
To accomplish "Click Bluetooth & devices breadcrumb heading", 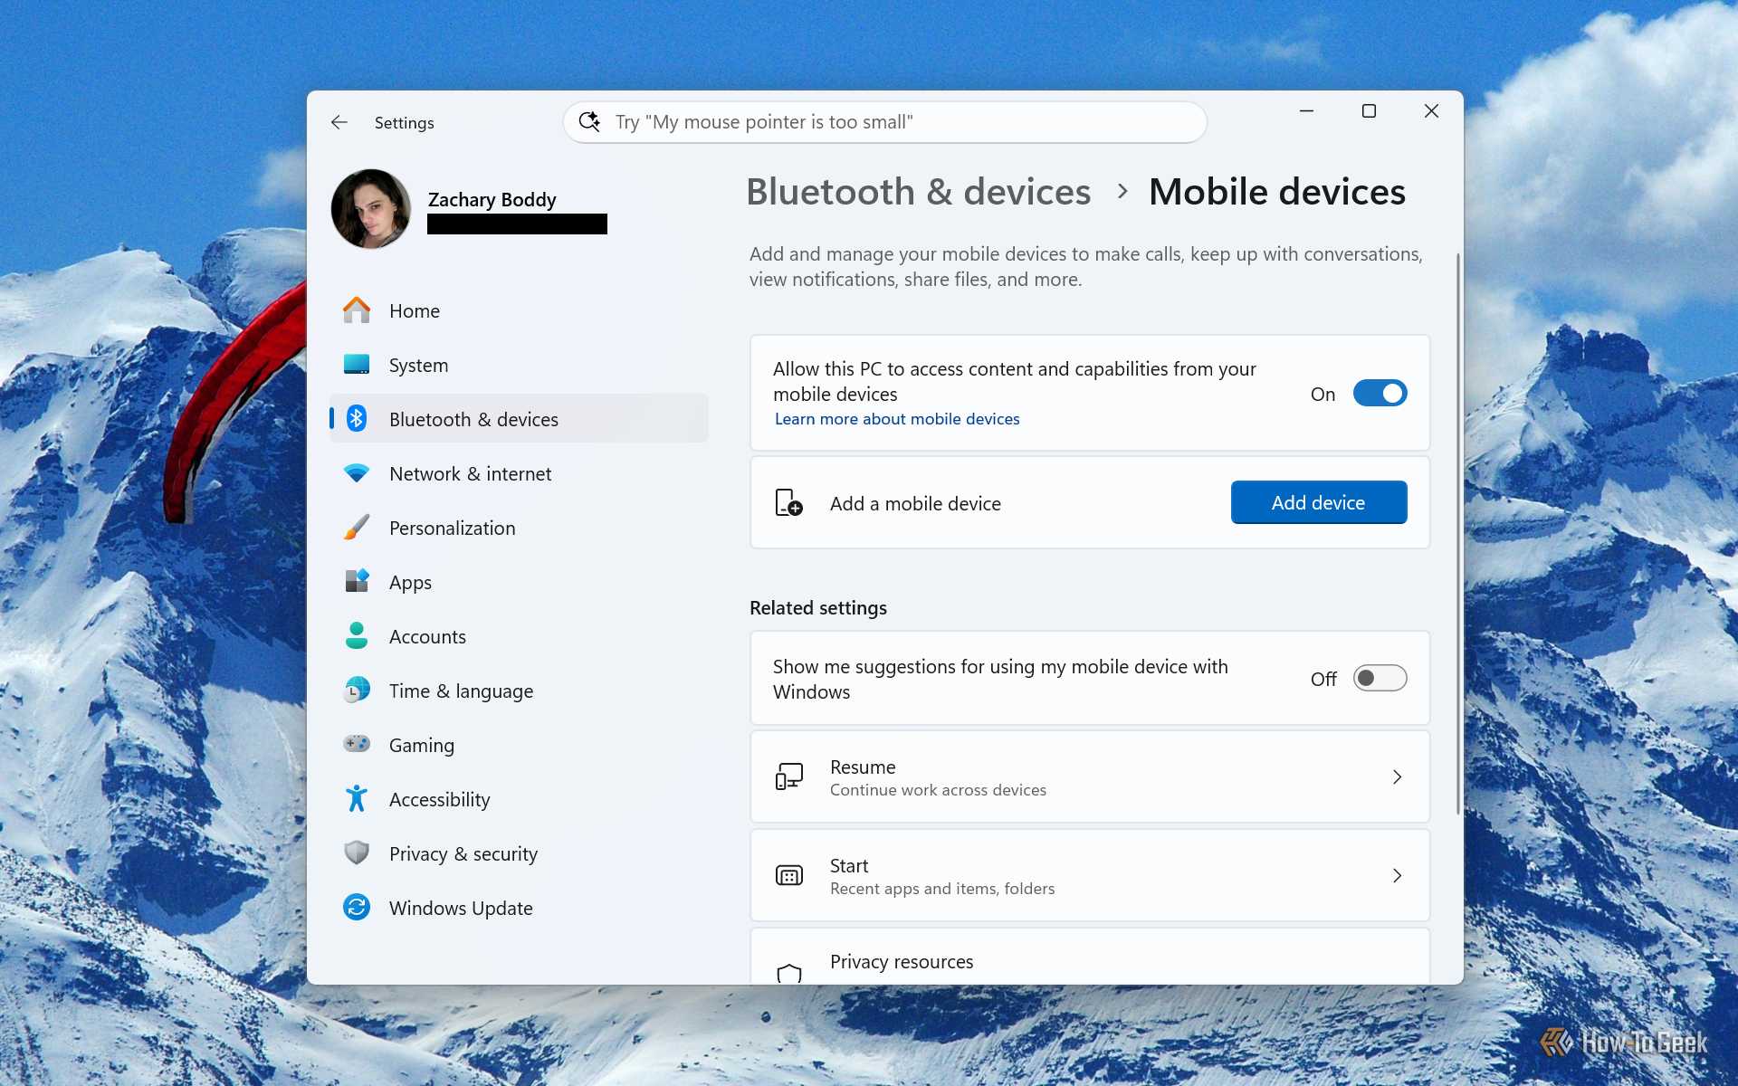I will pos(918,192).
